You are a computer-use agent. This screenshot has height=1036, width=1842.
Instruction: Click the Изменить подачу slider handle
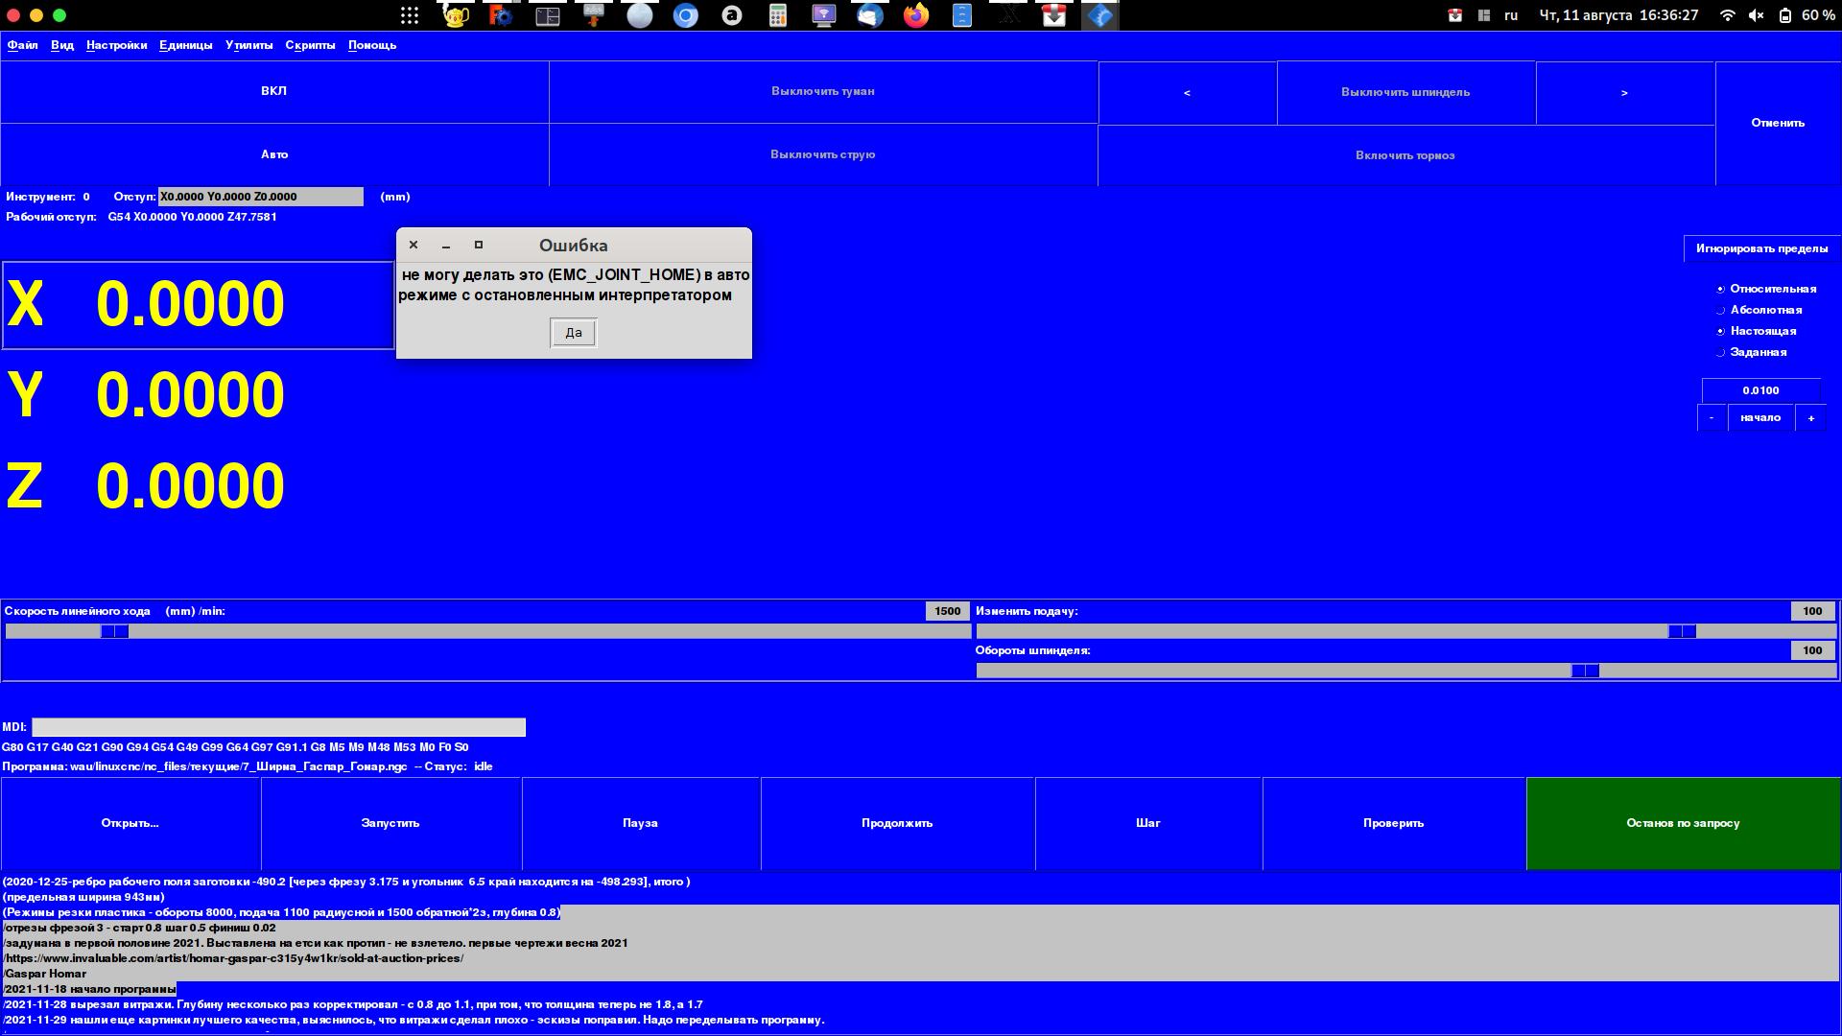pos(1681,631)
